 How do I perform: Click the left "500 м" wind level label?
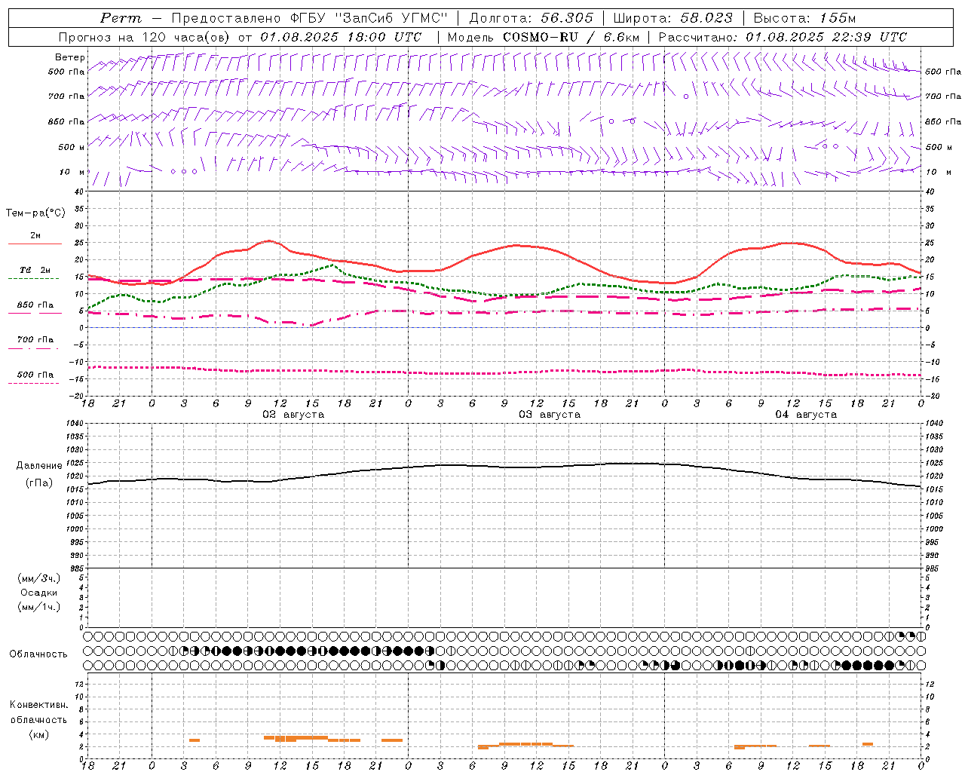point(72,147)
